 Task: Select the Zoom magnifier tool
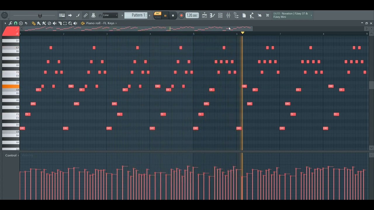[x=70, y=23]
